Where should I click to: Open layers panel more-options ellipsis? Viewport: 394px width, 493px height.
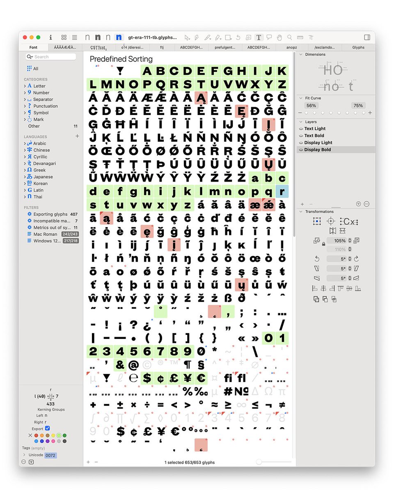point(367,204)
